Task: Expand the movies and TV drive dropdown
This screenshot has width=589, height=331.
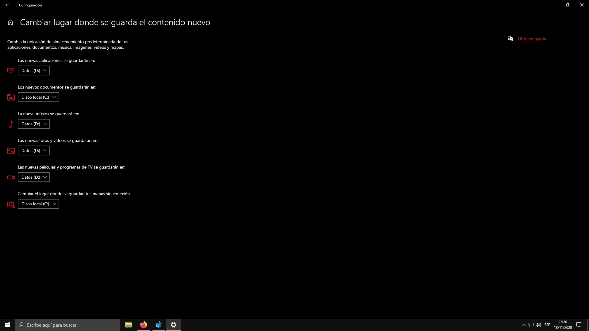Action: [34, 177]
